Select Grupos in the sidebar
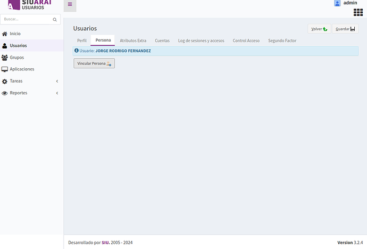Image resolution: width=367 pixels, height=249 pixels. pos(16,57)
